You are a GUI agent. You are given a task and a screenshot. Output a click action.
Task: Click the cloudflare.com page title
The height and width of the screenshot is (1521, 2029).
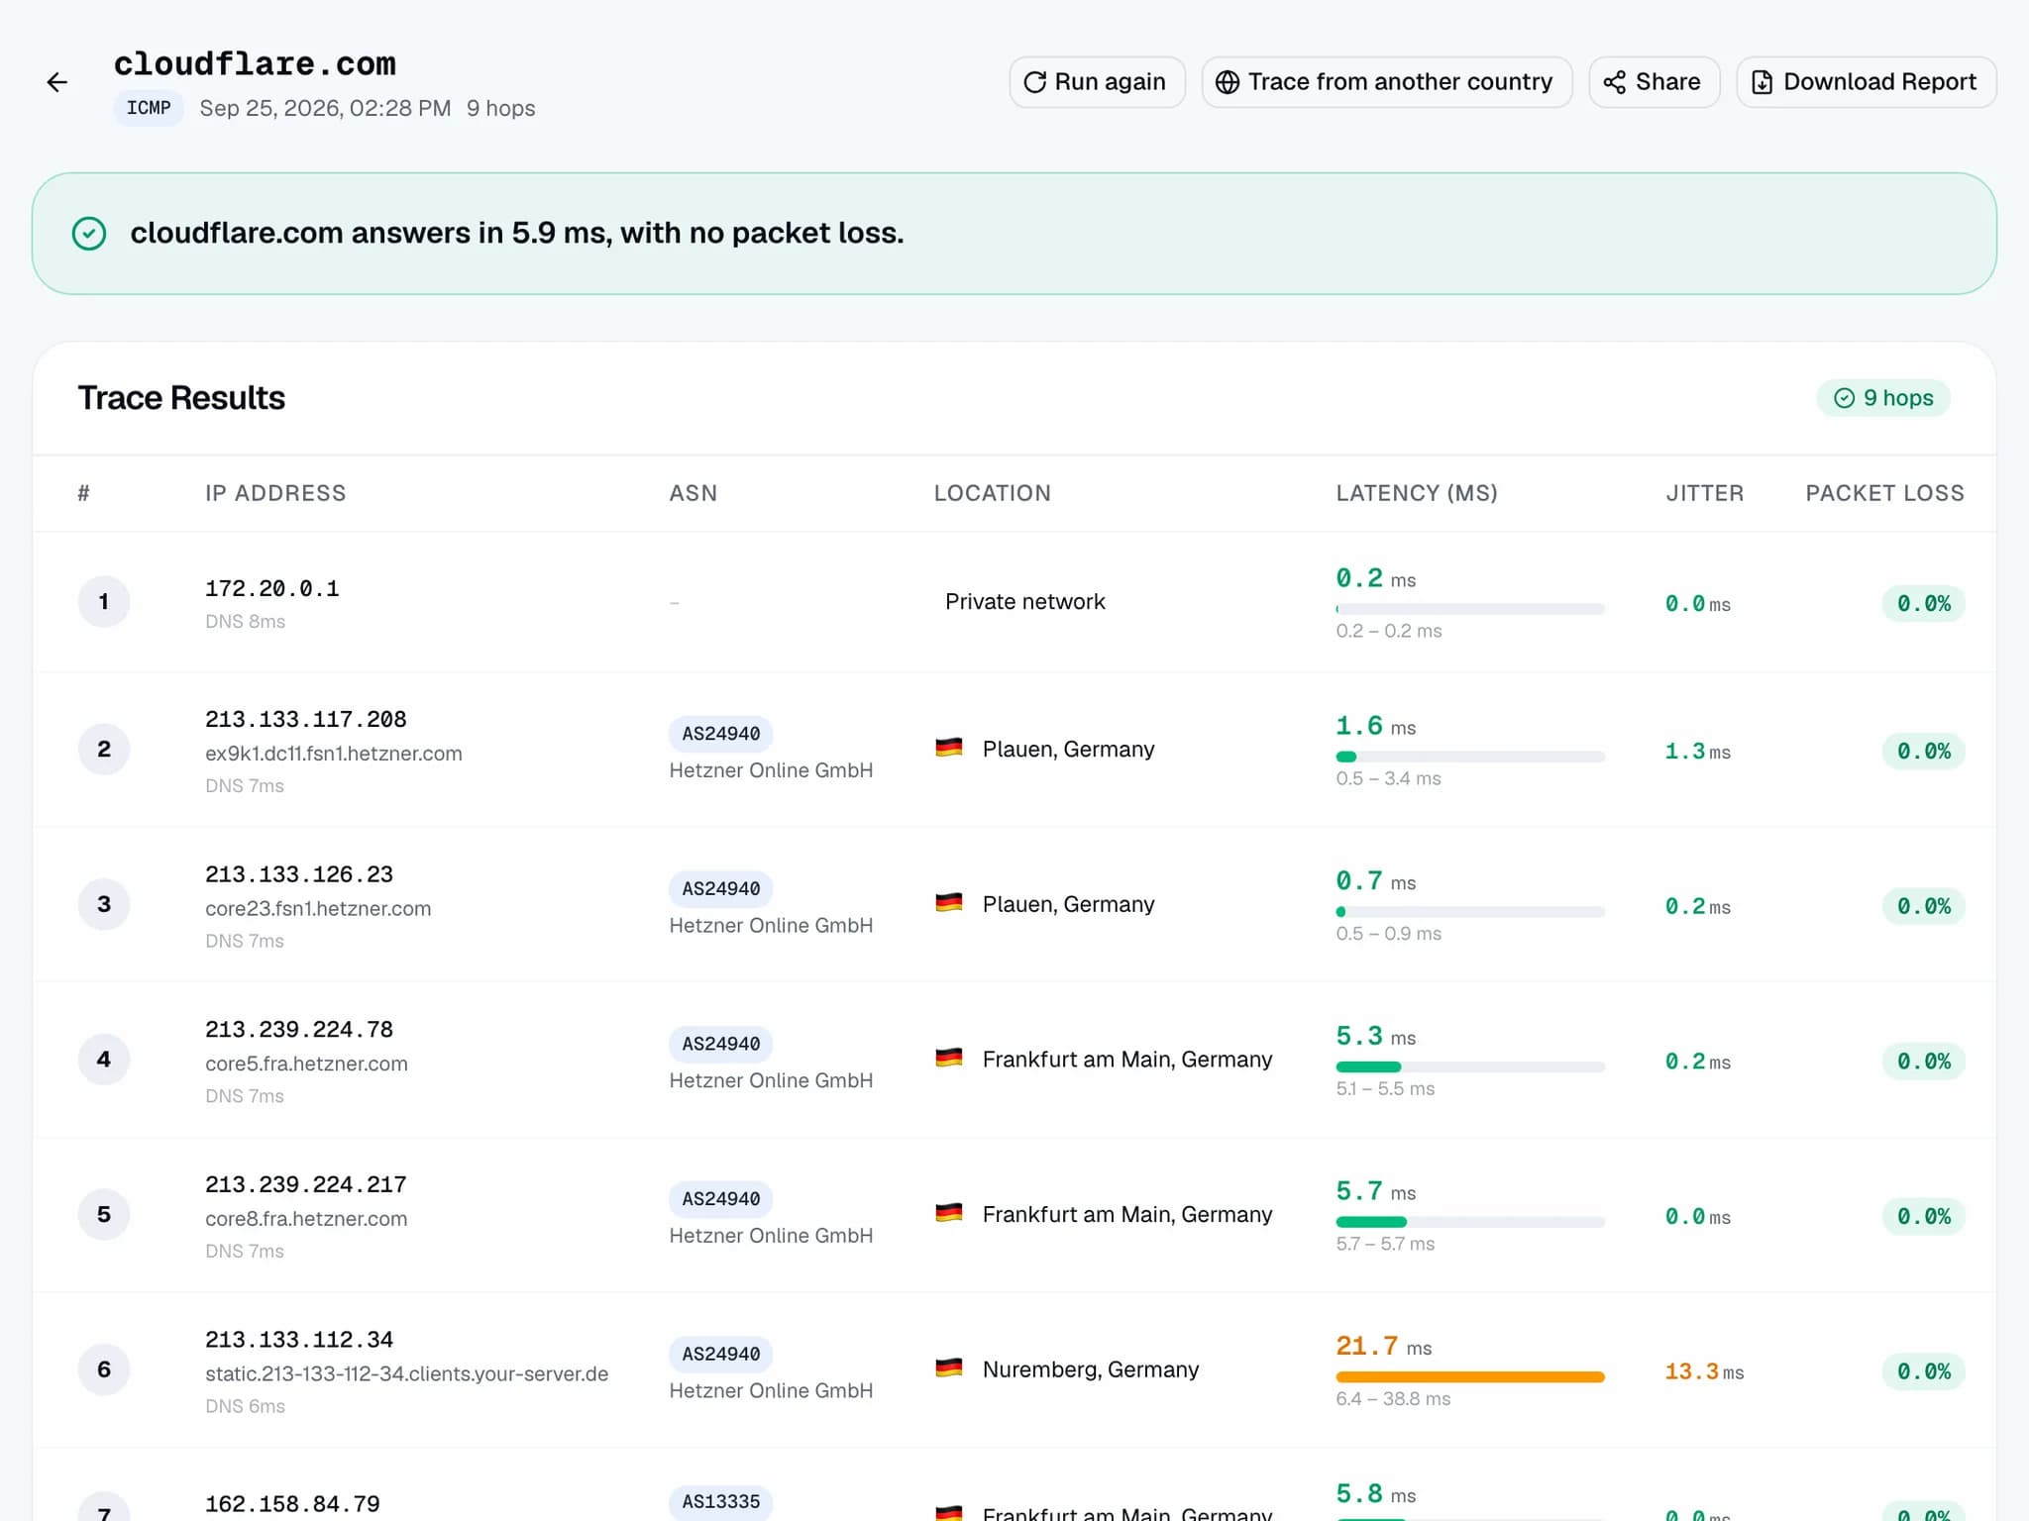[x=255, y=64]
